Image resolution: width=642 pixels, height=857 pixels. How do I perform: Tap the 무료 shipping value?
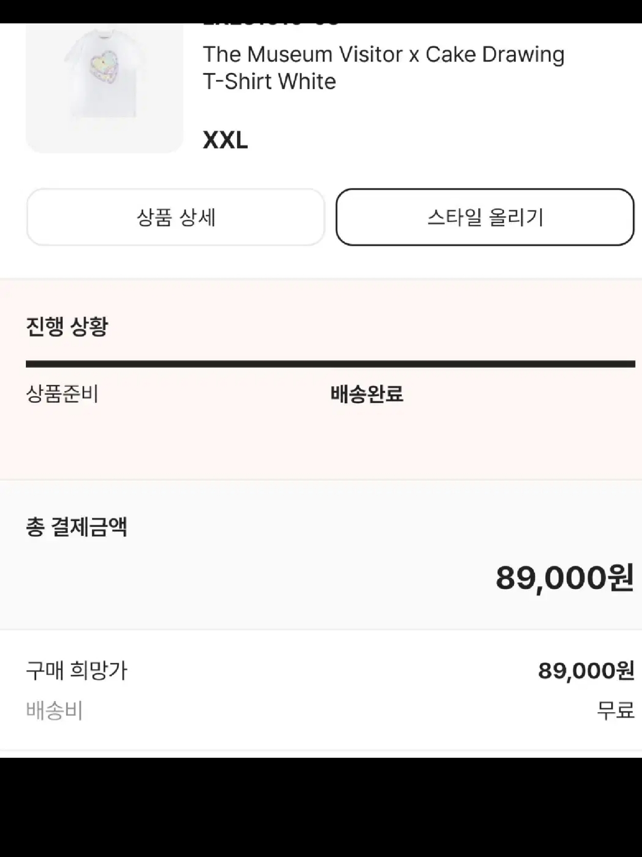click(x=615, y=710)
